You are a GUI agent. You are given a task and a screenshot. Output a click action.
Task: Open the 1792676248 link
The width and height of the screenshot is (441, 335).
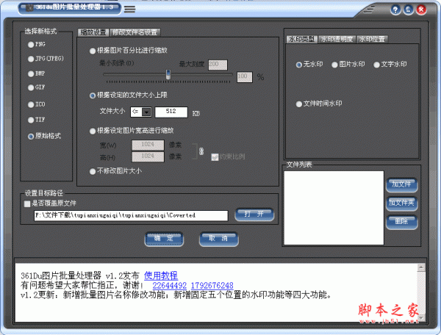(212, 286)
